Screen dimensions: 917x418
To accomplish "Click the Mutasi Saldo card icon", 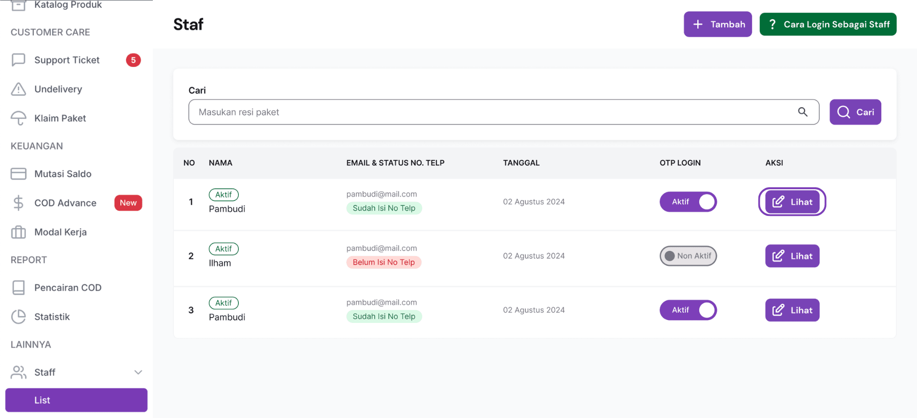I will [18, 174].
